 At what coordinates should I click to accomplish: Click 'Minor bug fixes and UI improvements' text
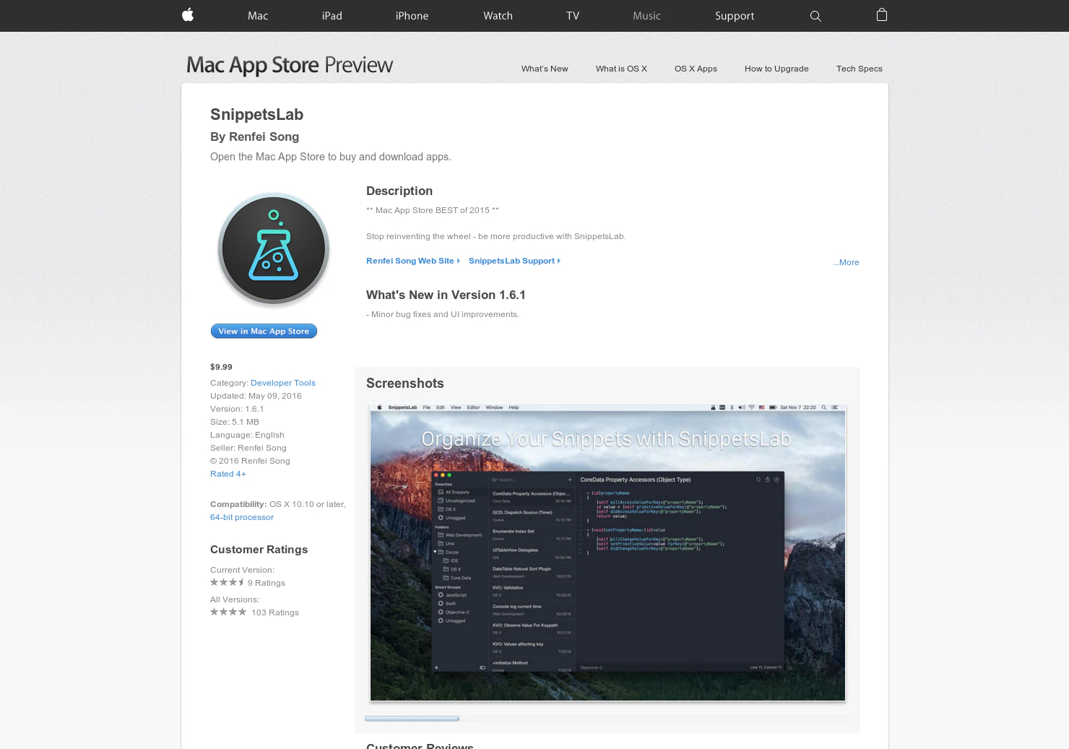(x=443, y=314)
